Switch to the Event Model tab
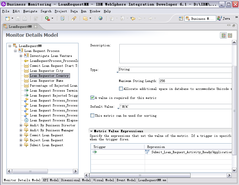239x185 pixels. (126, 180)
